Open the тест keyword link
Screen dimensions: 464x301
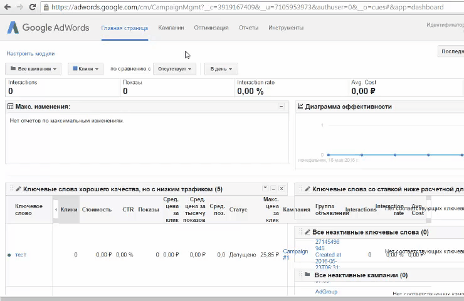pyautogui.click(x=21, y=255)
